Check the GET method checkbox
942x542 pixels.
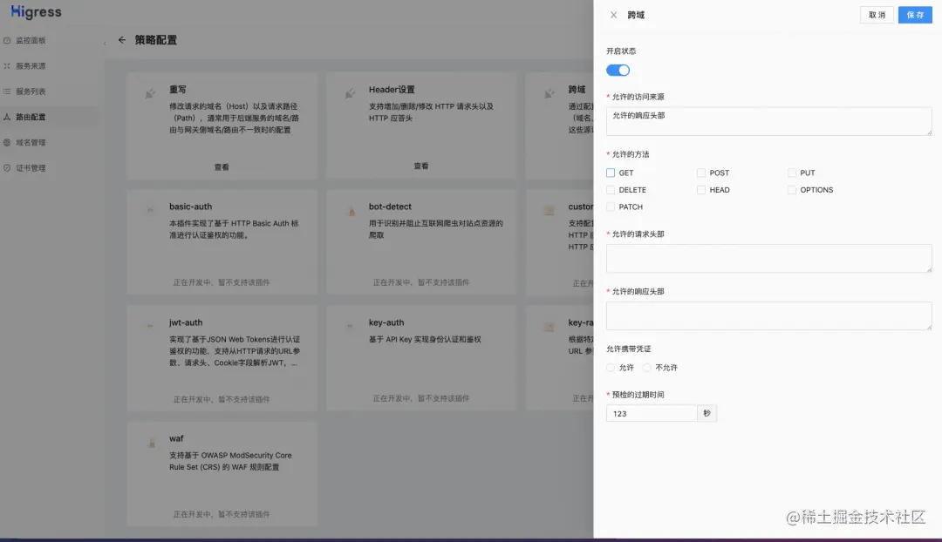point(611,173)
